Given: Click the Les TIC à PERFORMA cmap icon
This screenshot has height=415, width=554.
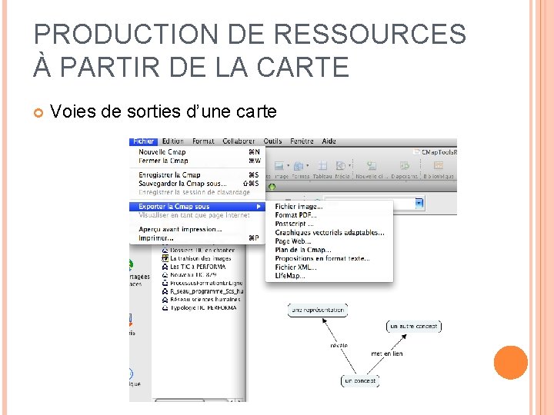Looking at the screenshot, I should (x=165, y=267).
